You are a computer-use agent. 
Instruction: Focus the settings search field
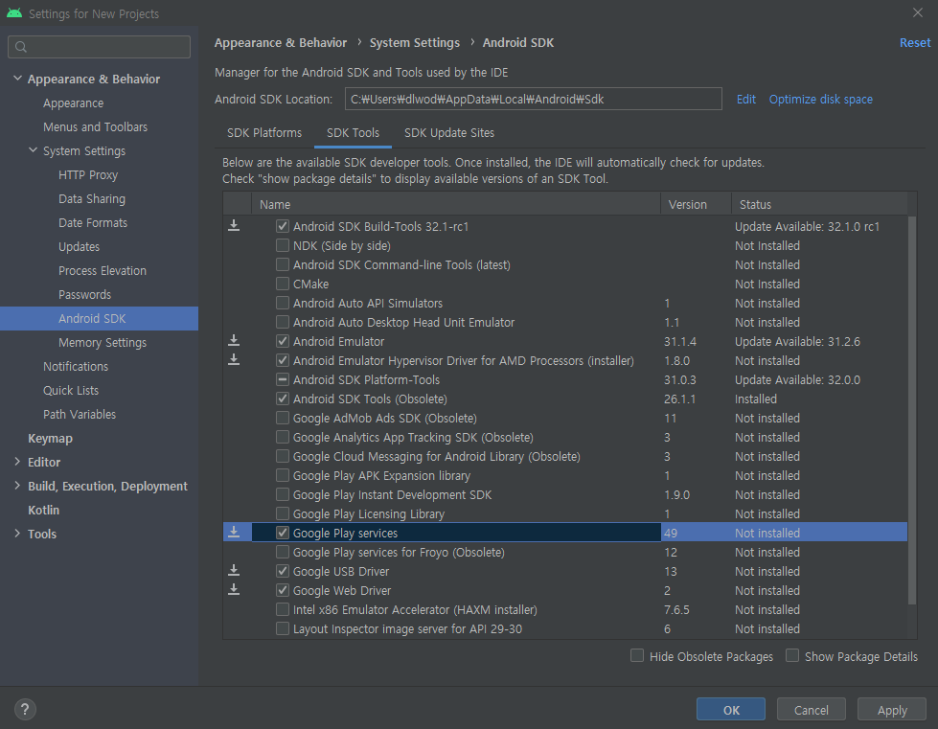(100, 47)
